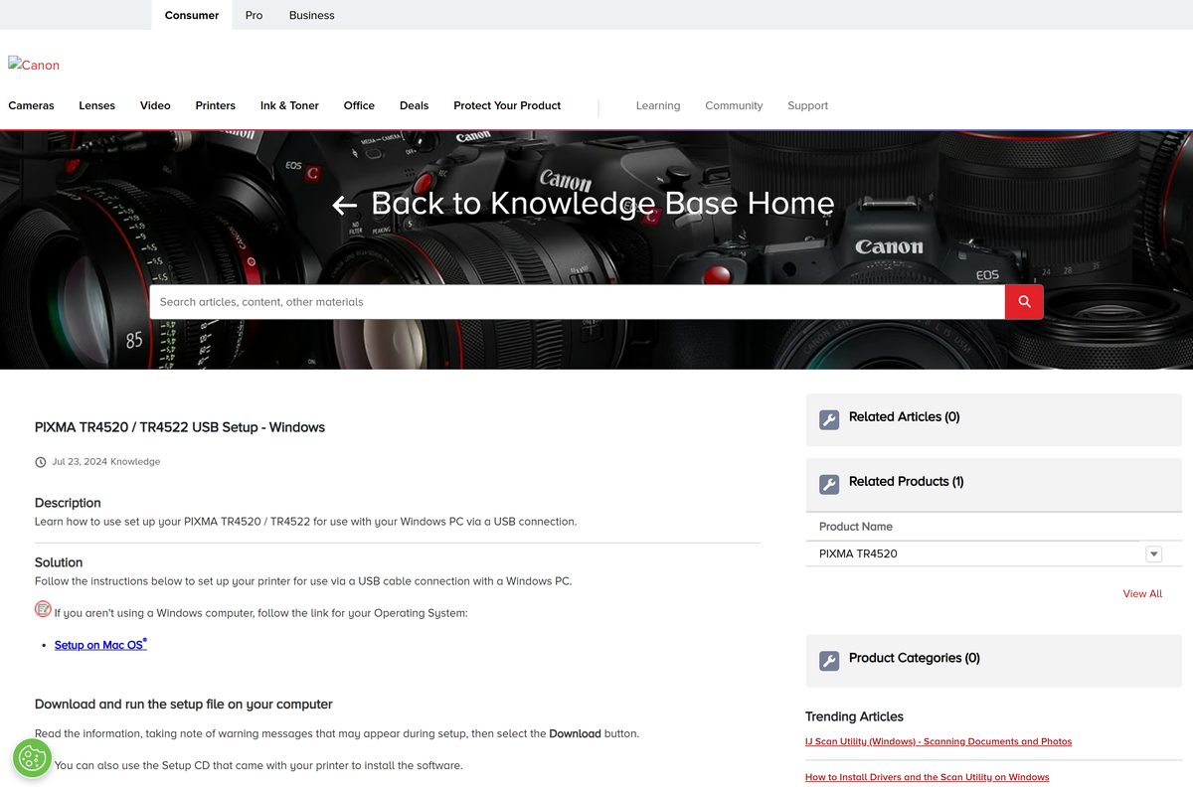Viewport: 1193px width, 787px height.
Task: Focus the Search articles input field
Action: click(577, 302)
